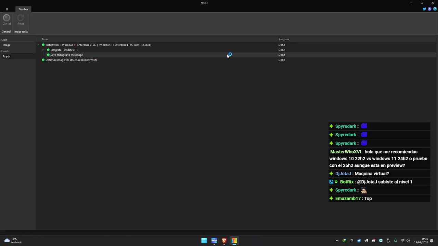The height and width of the screenshot is (246, 438).
Task: Open the help question mark icon
Action: click(x=435, y=9)
